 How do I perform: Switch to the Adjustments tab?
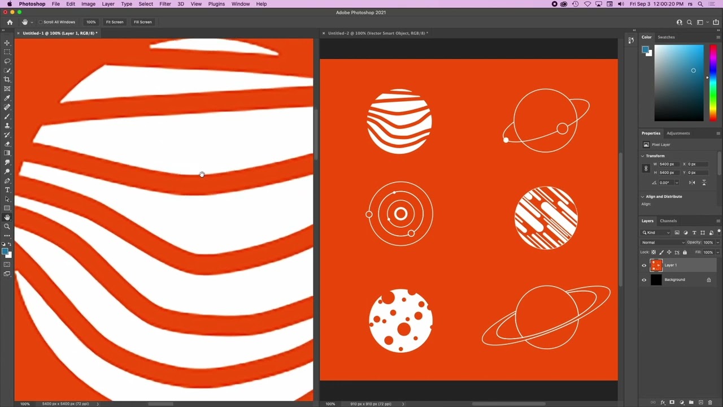(678, 133)
